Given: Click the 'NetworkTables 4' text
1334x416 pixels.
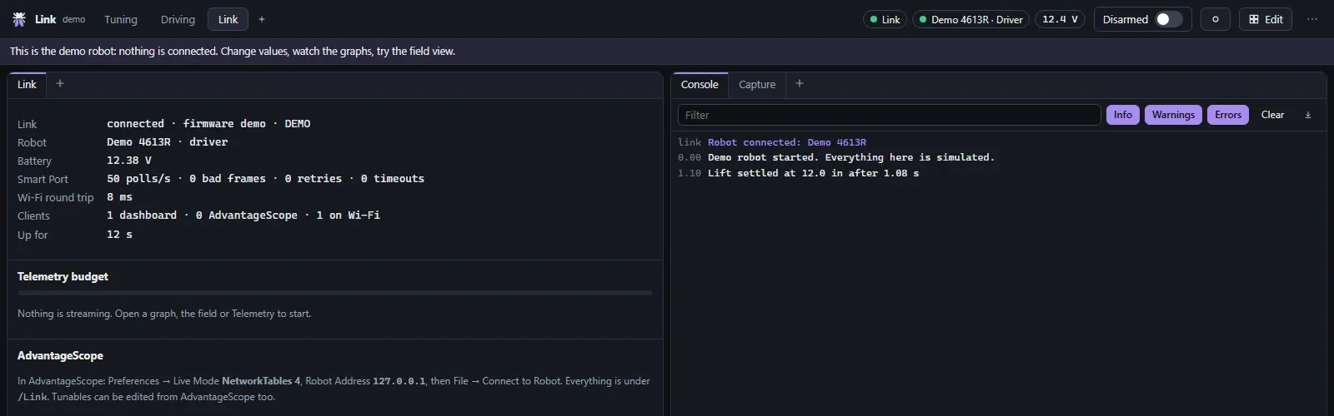Looking at the screenshot, I should pyautogui.click(x=261, y=381).
